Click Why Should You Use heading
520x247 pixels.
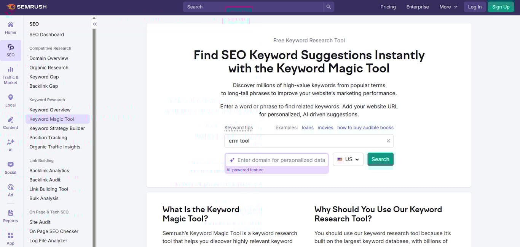coord(378,214)
